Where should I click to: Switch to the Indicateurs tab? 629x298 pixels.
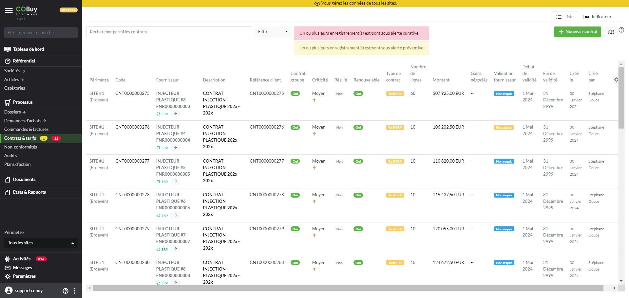point(598,17)
